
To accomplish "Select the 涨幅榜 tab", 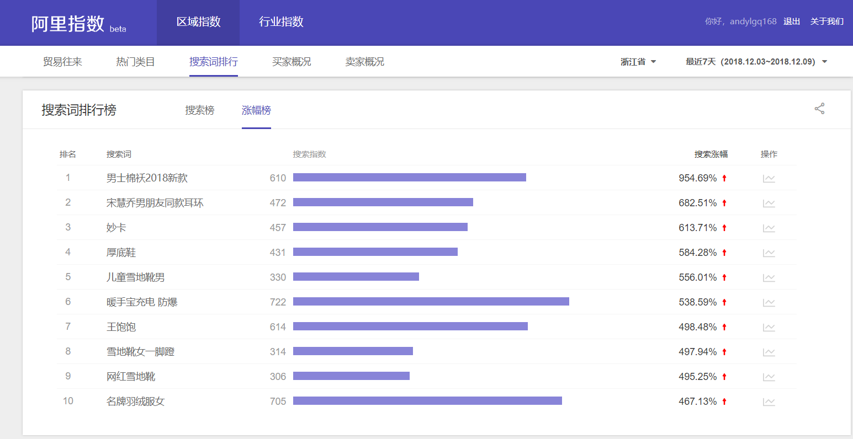I will tap(256, 110).
